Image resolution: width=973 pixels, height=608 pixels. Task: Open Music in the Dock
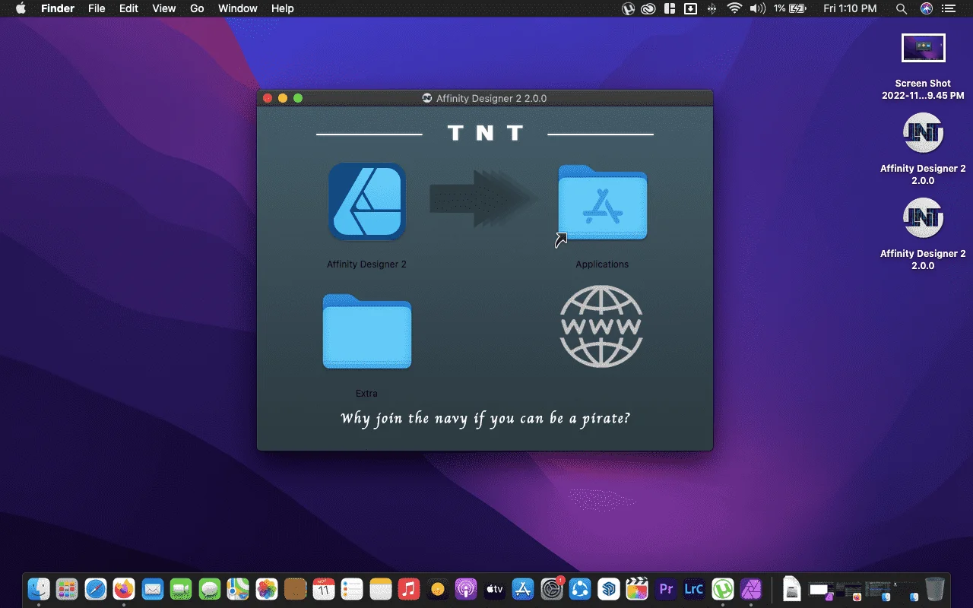[x=409, y=588]
